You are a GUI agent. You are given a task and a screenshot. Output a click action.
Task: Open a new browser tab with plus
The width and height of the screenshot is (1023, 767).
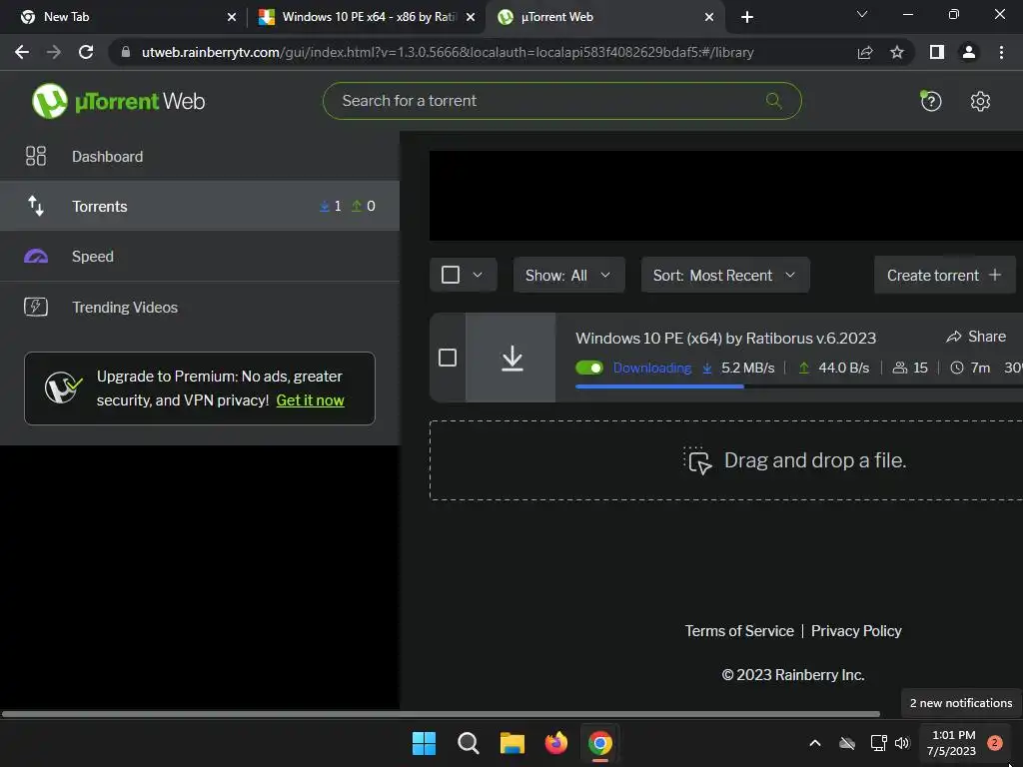tap(747, 17)
